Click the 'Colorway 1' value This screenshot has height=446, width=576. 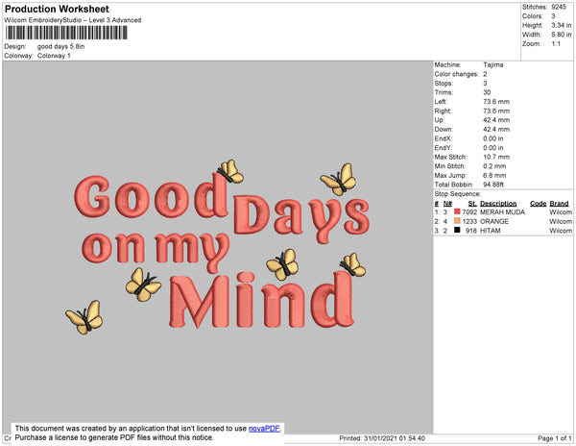click(54, 56)
